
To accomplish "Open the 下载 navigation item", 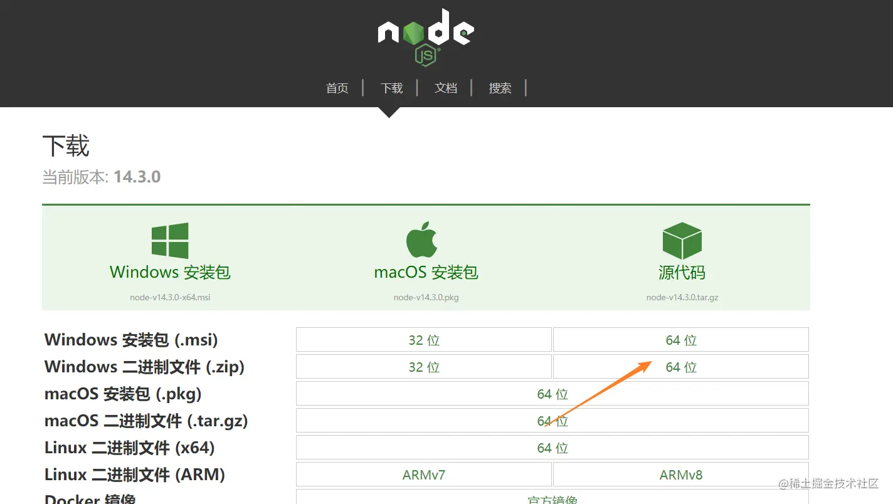I will pyautogui.click(x=391, y=88).
